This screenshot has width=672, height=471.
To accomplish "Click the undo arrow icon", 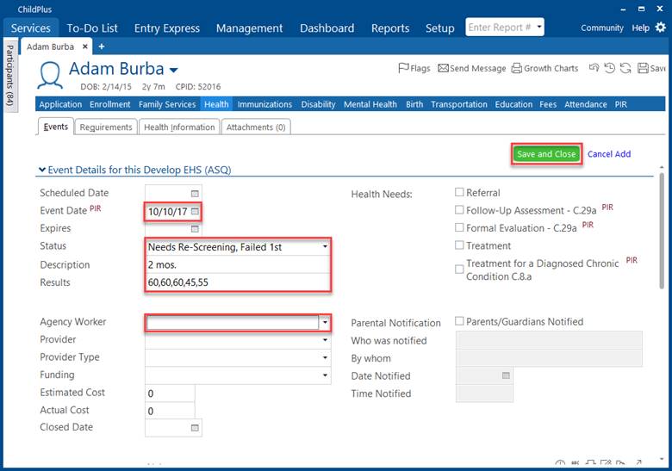I will tap(594, 68).
